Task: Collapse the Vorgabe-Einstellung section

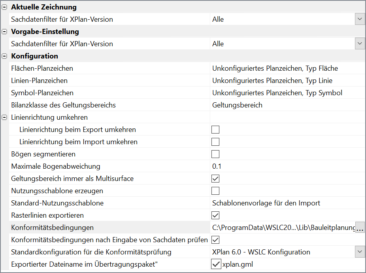Action: (x=4, y=32)
